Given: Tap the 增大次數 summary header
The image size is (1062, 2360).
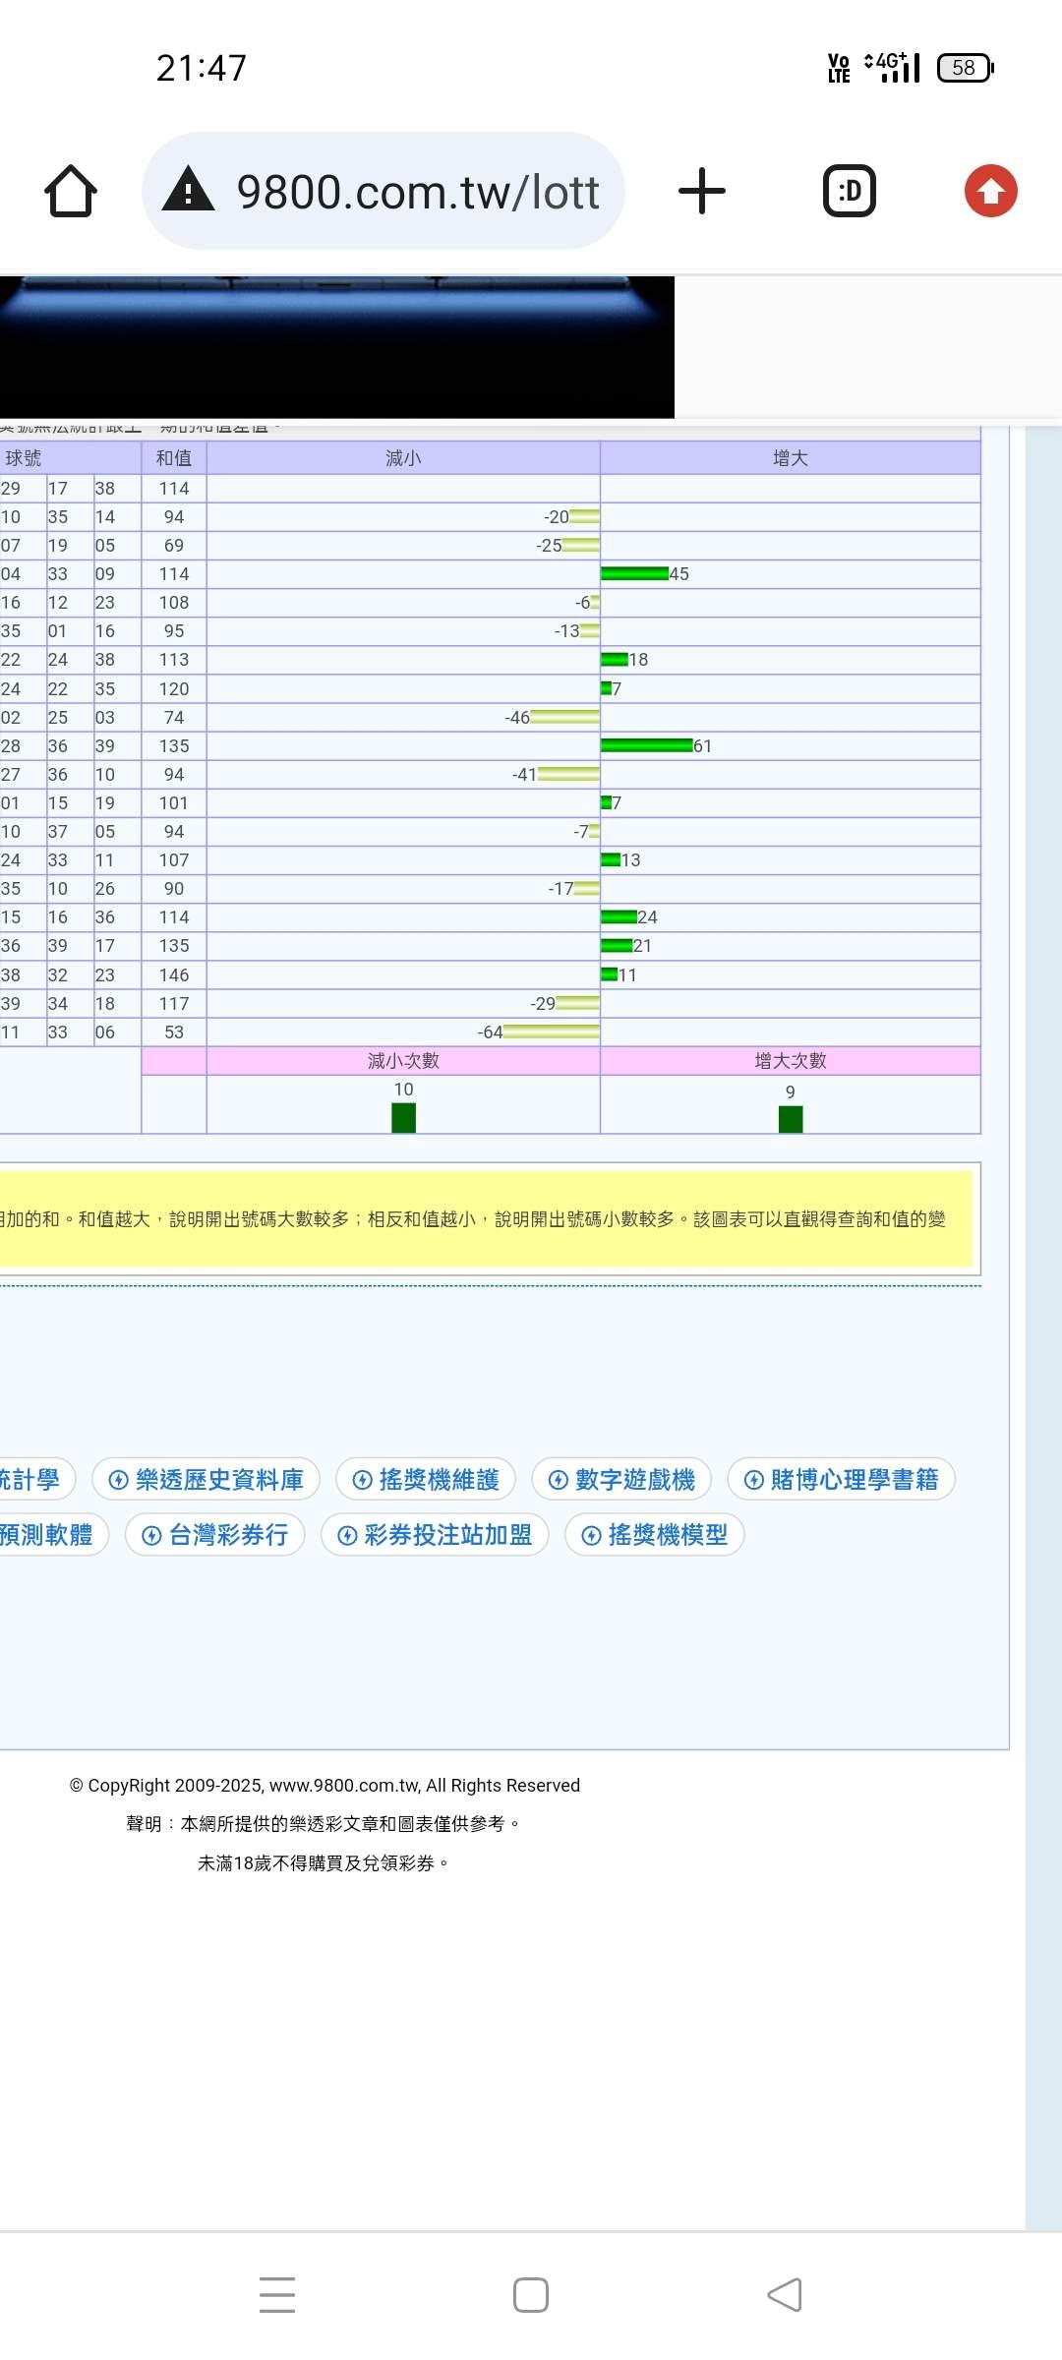Looking at the screenshot, I should [x=791, y=1061].
